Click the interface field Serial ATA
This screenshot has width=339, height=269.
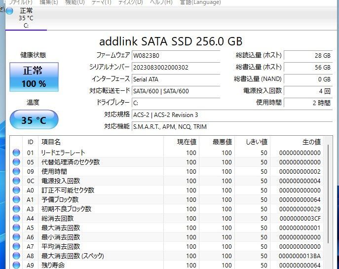click(176, 79)
